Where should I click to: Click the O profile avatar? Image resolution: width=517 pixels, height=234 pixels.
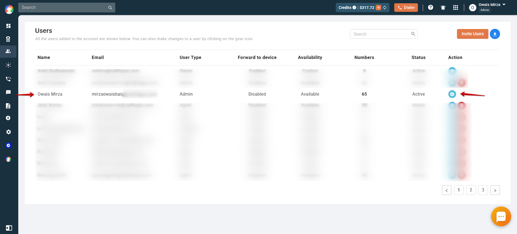click(x=472, y=8)
